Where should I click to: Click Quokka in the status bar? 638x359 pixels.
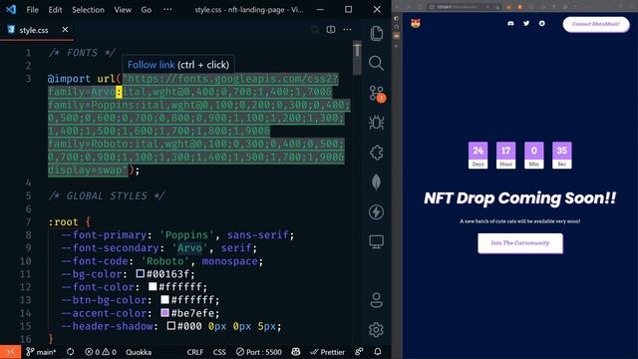(x=139, y=352)
